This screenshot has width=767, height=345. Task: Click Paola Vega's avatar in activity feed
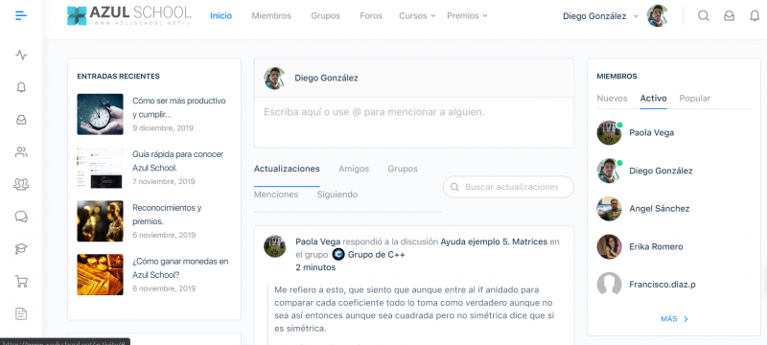tap(275, 246)
